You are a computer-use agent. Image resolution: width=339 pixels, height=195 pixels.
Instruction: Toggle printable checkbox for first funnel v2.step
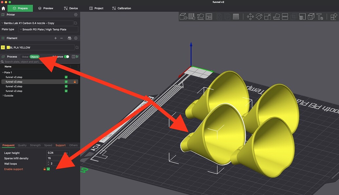pyautogui.click(x=66, y=77)
